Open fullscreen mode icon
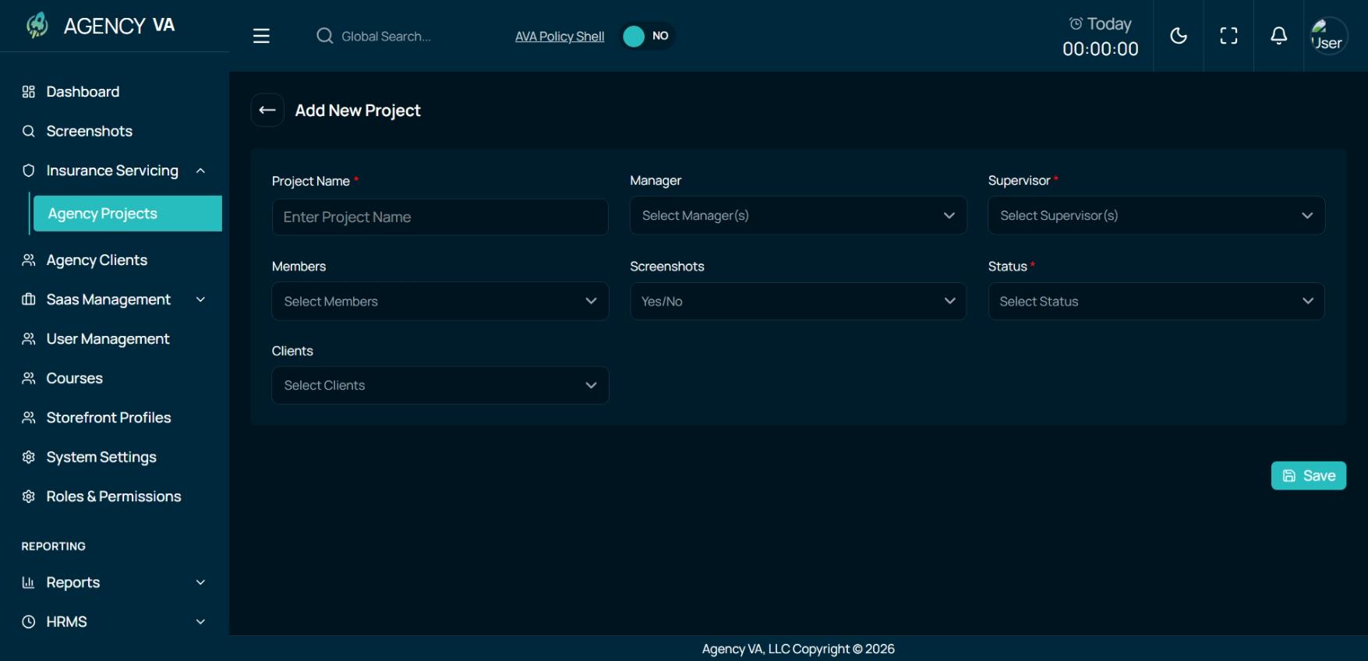1368x661 pixels. coord(1228,36)
